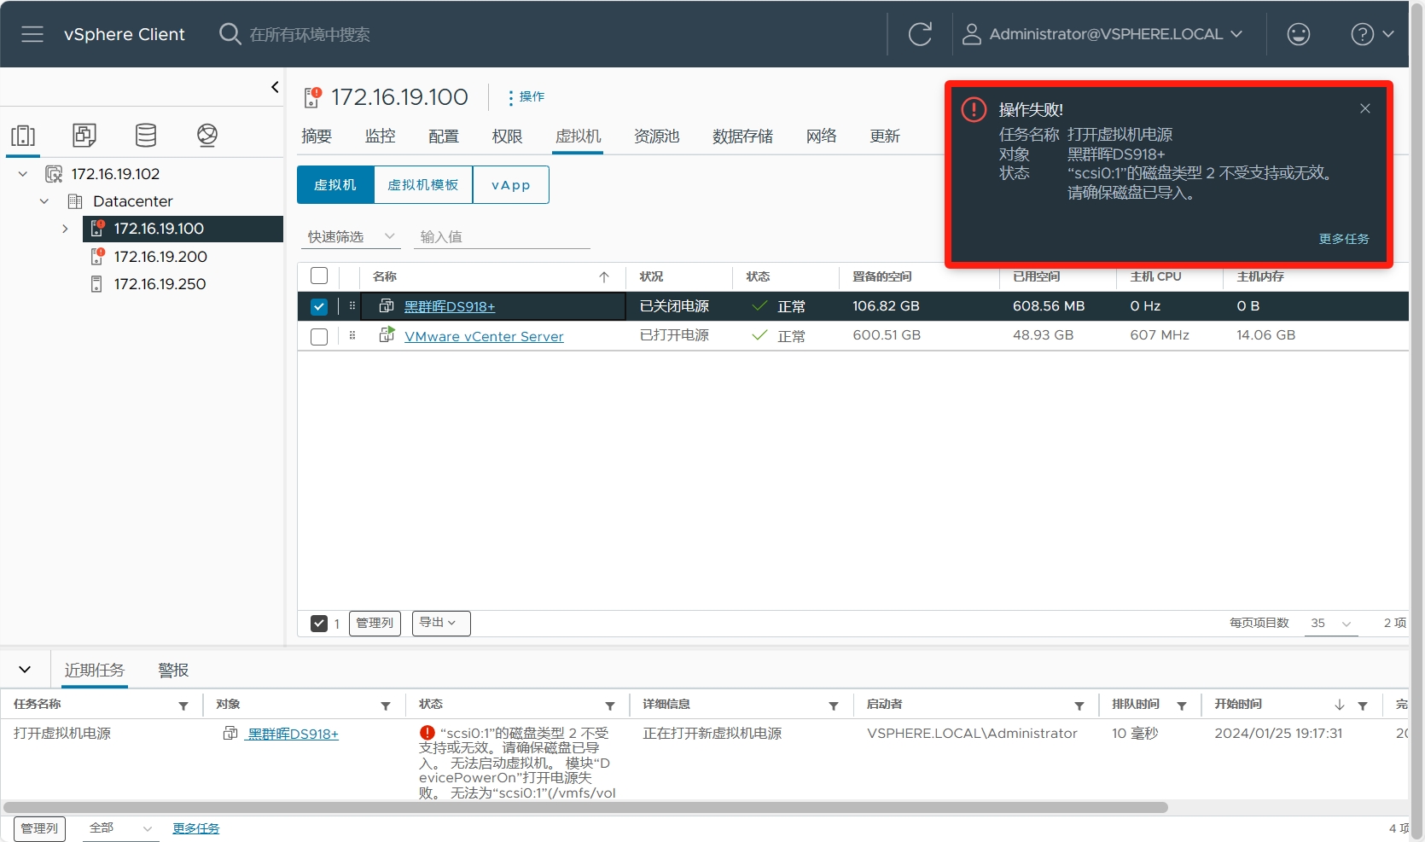
Task: Switch to VMs and Templates inventory view
Action: [84, 135]
